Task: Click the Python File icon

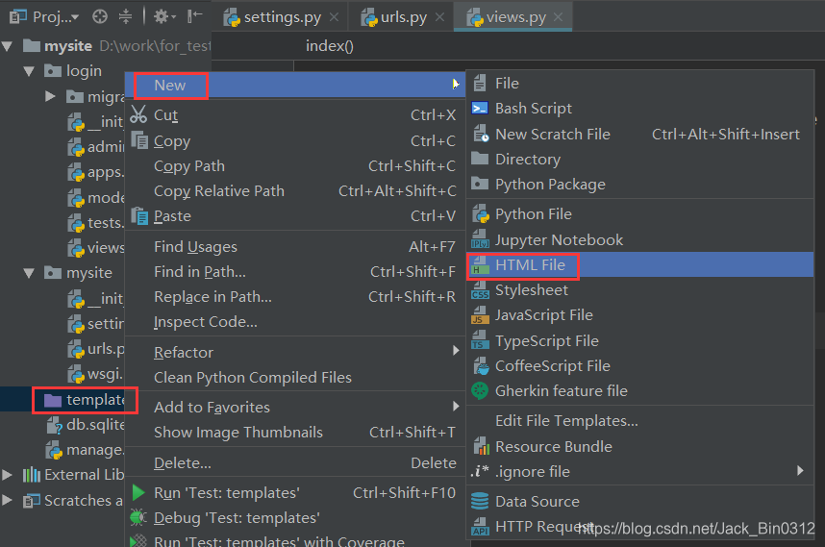Action: [x=481, y=214]
